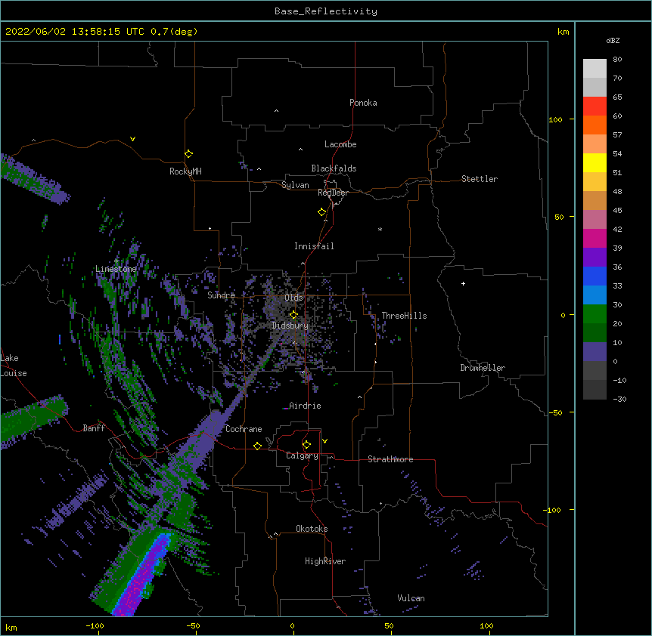This screenshot has height=636, width=652.
Task: Click the white plus marker north of Drumheller
Action: pyautogui.click(x=463, y=283)
